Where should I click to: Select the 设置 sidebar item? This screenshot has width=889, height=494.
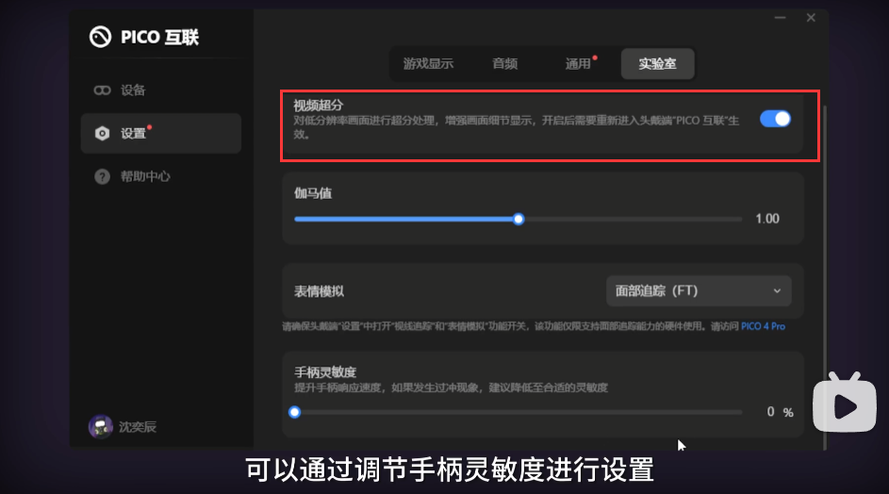pyautogui.click(x=161, y=133)
